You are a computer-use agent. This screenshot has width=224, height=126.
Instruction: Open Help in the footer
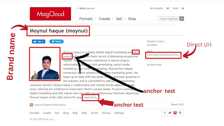click(84, 113)
